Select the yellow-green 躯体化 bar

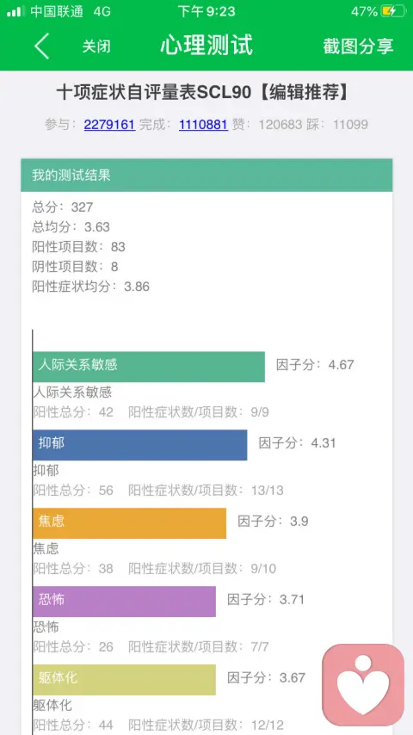click(x=124, y=680)
